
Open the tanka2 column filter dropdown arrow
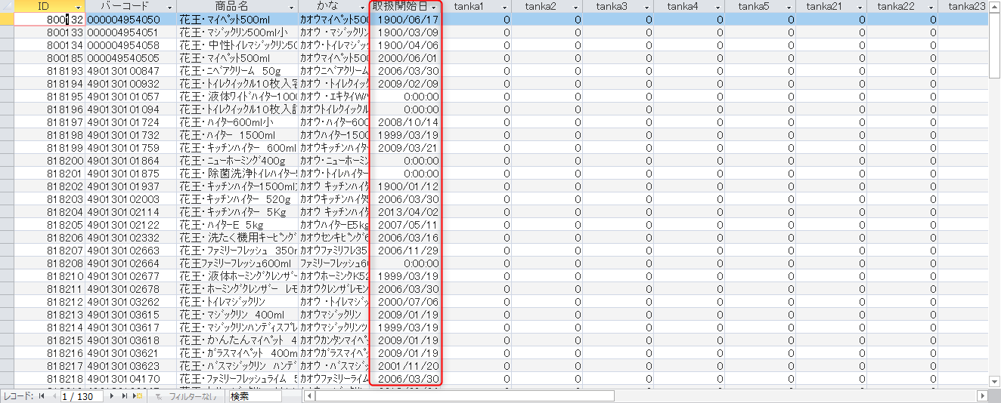pyautogui.click(x=576, y=7)
